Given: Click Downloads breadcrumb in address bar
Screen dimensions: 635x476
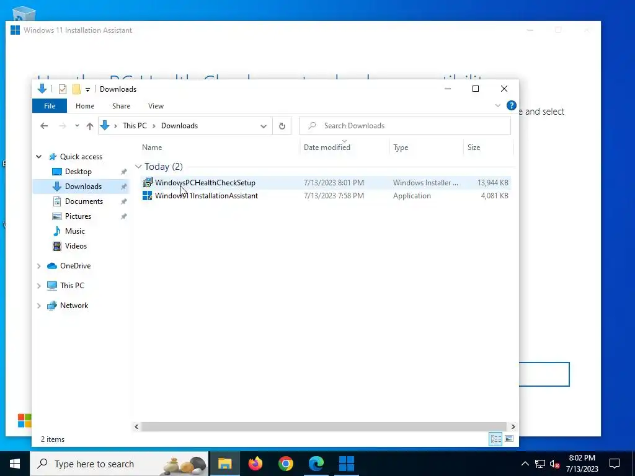Looking at the screenshot, I should (179, 126).
